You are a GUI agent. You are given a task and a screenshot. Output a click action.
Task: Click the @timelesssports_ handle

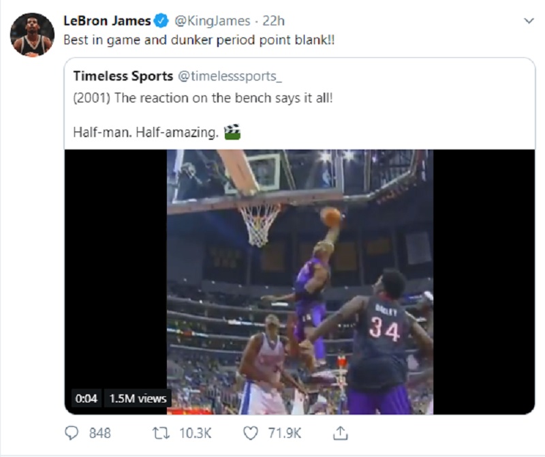(x=230, y=76)
